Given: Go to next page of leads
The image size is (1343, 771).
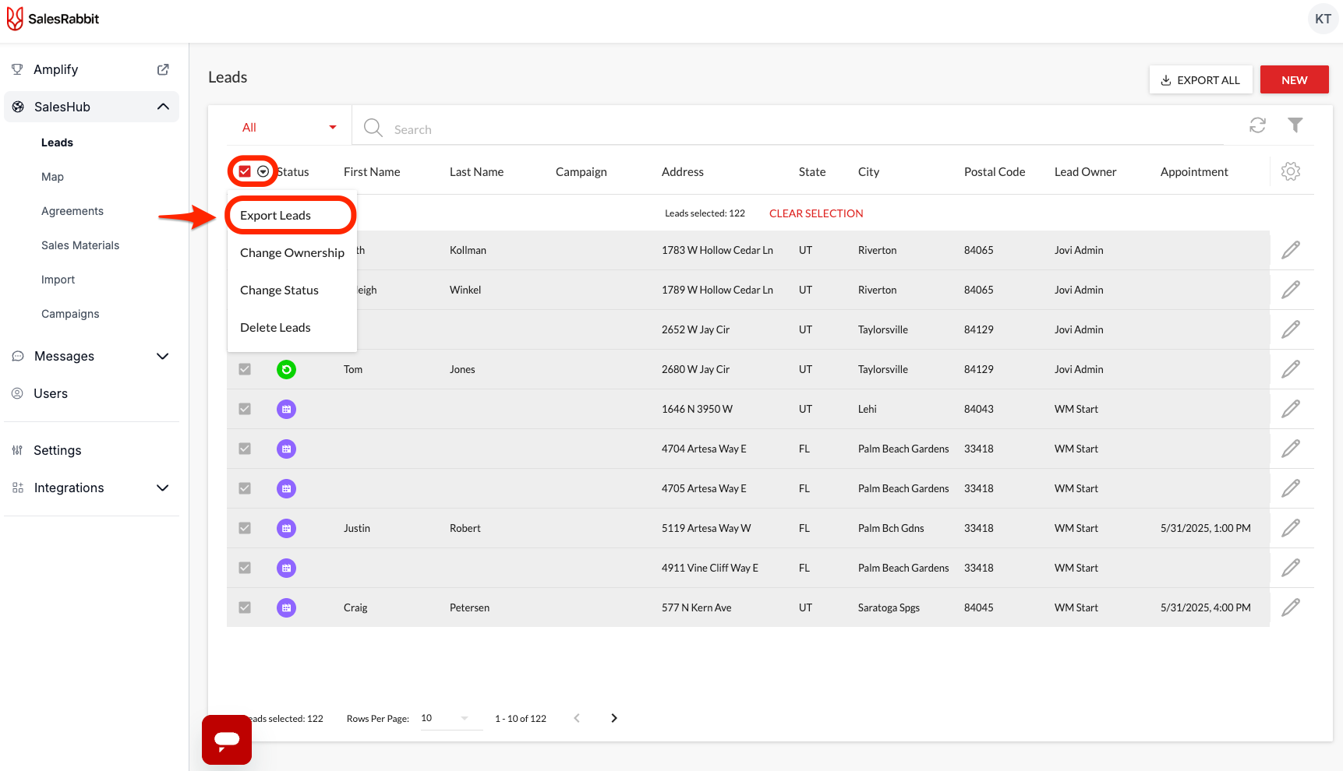Looking at the screenshot, I should (614, 718).
